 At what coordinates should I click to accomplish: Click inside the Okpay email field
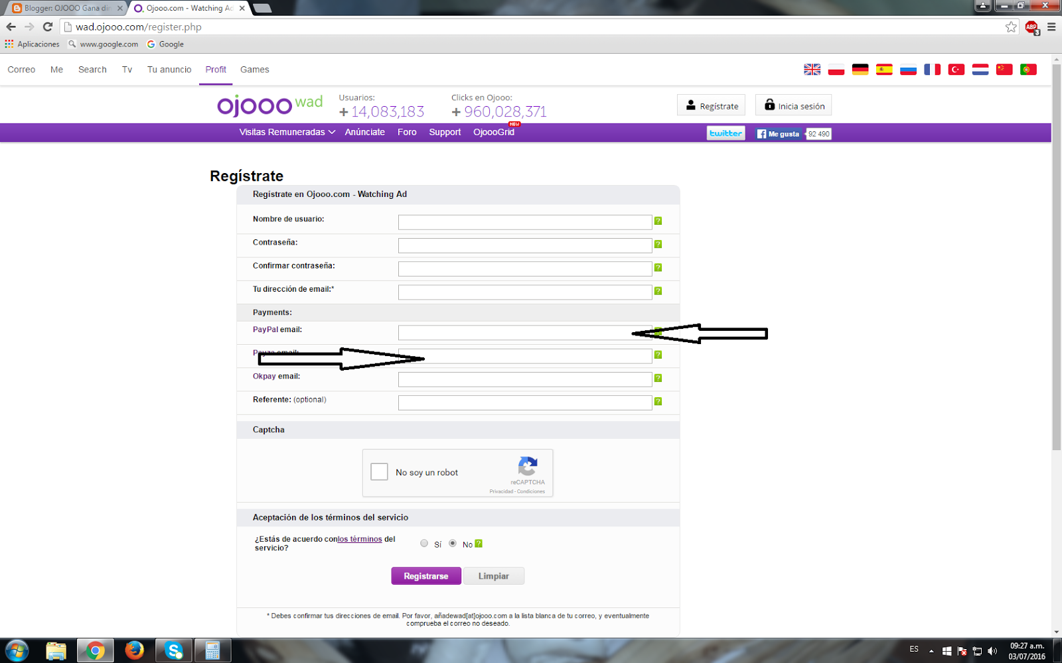pos(524,379)
